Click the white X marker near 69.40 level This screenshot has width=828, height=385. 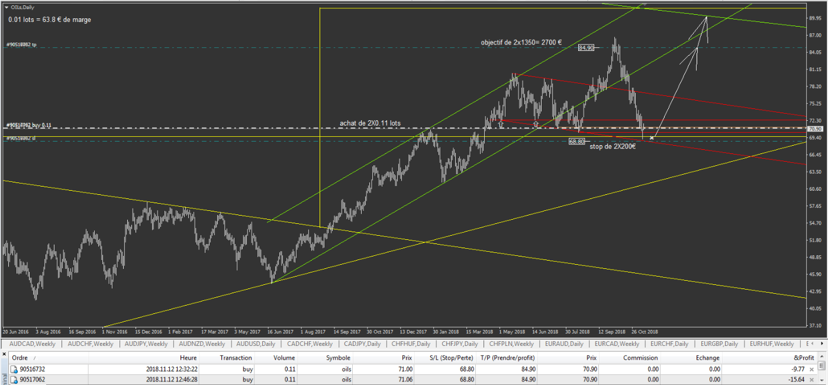click(652, 138)
